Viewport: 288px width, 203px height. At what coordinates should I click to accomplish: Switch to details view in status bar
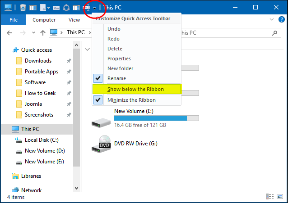tap(269, 197)
